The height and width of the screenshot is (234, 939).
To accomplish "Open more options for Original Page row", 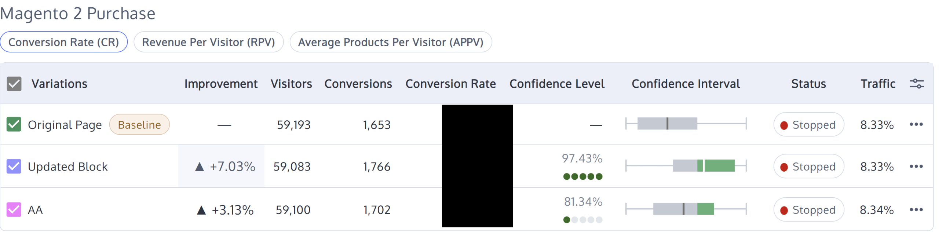I will (916, 124).
